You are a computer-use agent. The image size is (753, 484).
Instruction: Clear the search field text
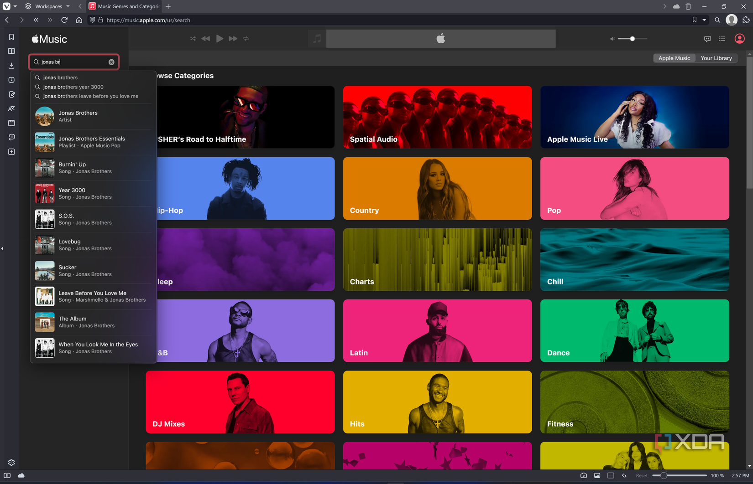111,62
